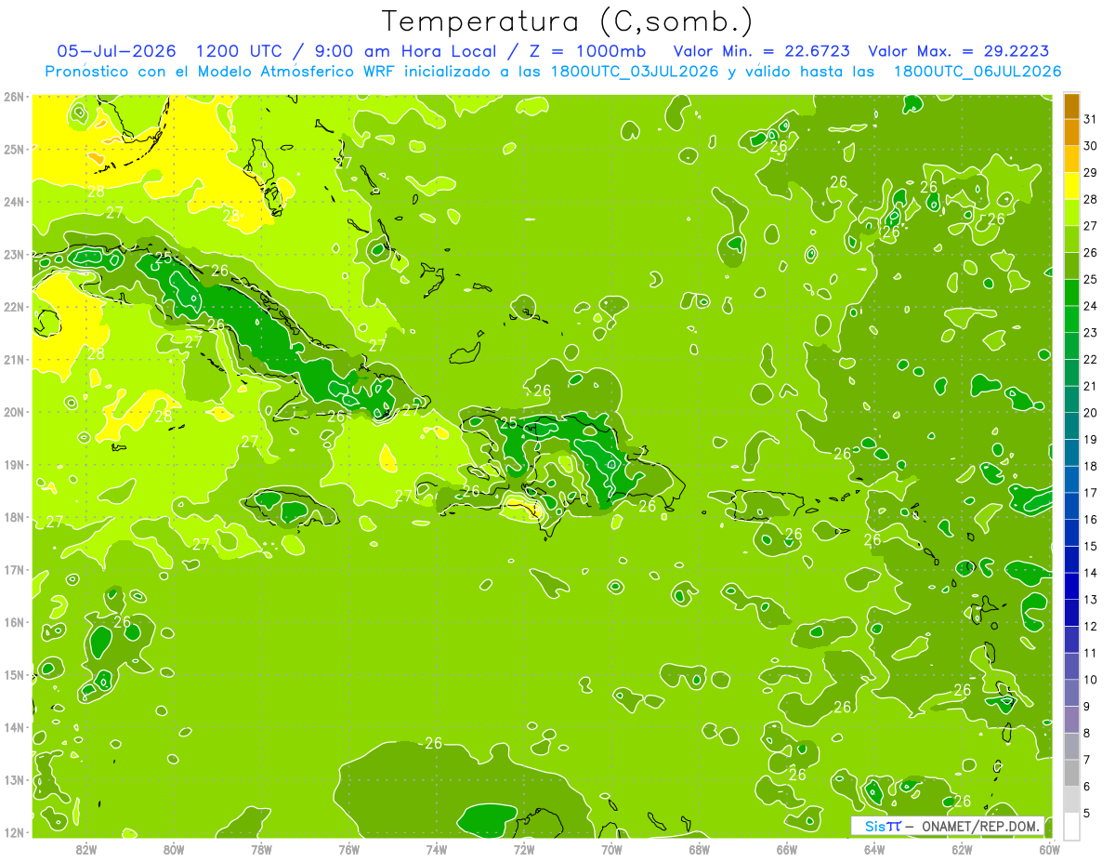Click the 19N latitude axis label
Image resolution: width=1115 pixels, height=862 pixels.
click(13, 464)
